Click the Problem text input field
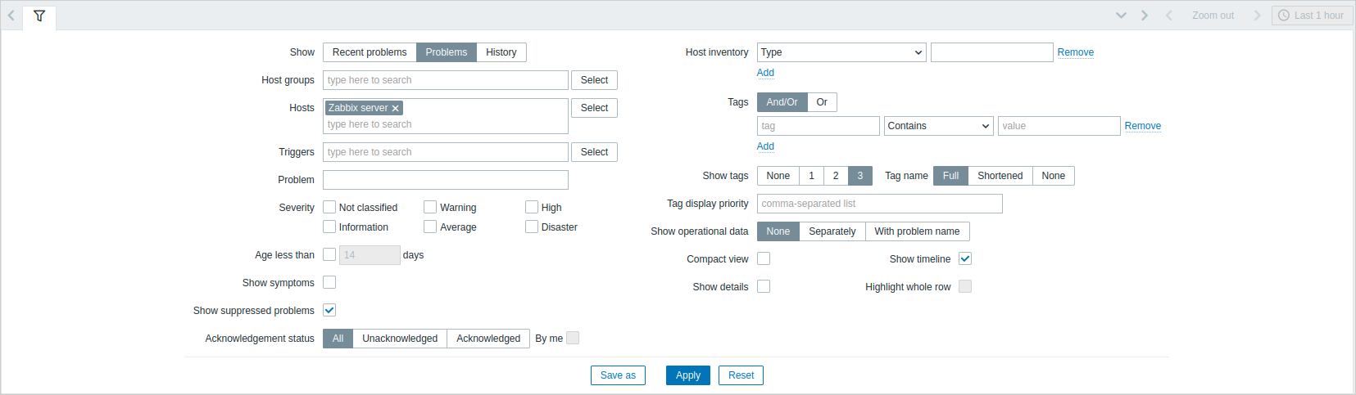The width and height of the screenshot is (1356, 395). (446, 180)
